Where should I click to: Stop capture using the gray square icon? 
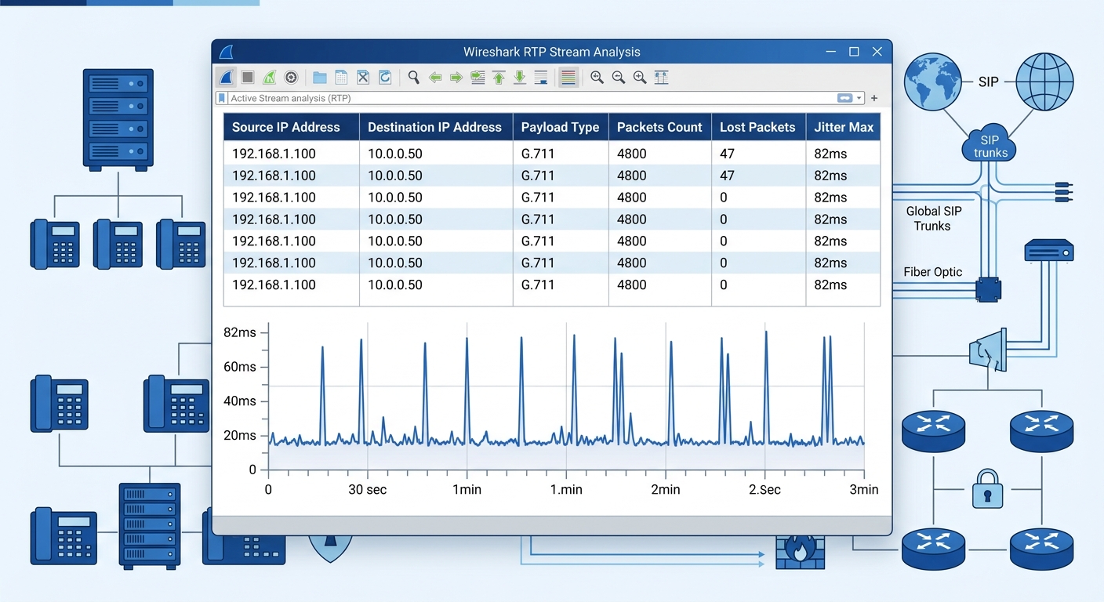tap(248, 77)
